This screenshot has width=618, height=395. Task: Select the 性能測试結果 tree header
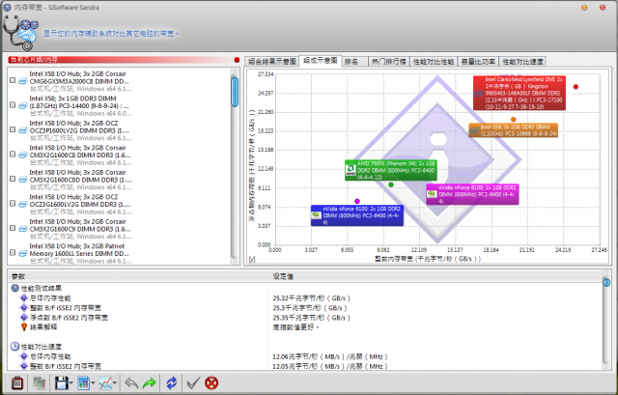click(41, 288)
